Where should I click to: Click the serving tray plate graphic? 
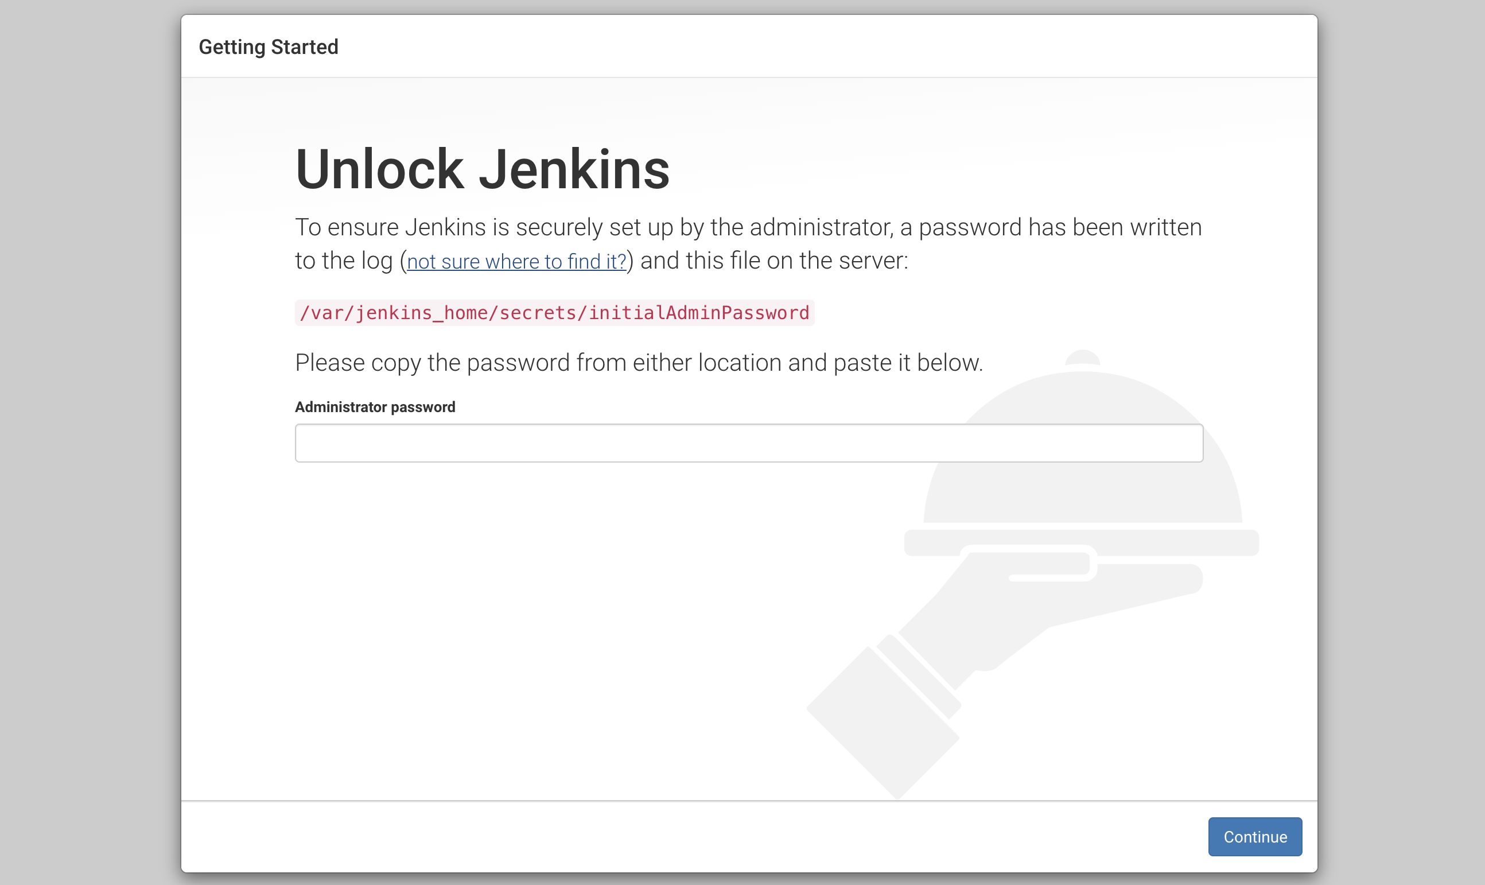pyautogui.click(x=1168, y=543)
